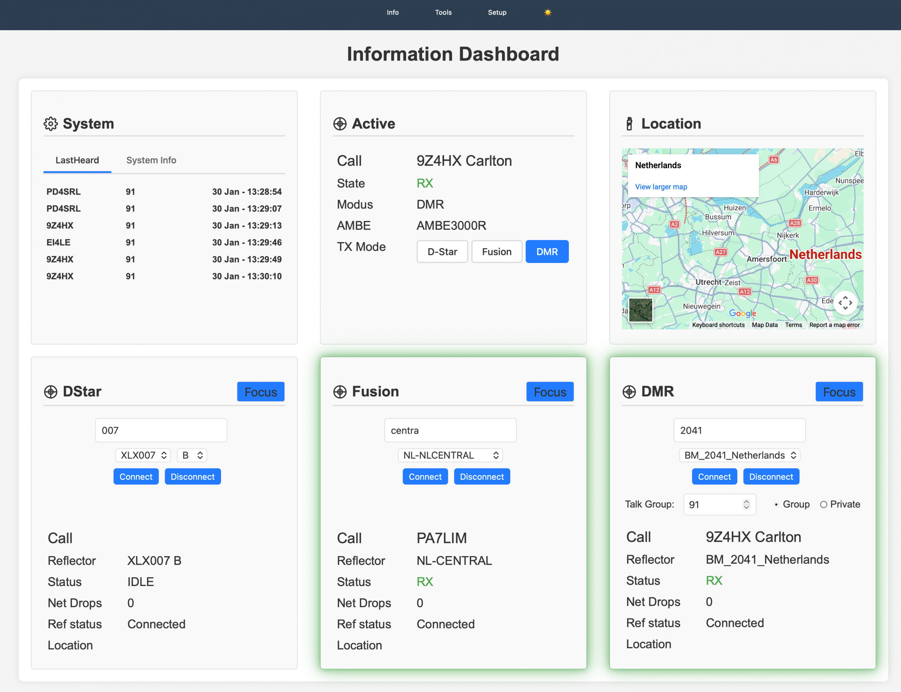Viewport: 901px width, 692px height.
Task: Select the Group call radio button
Action: [x=776, y=505]
